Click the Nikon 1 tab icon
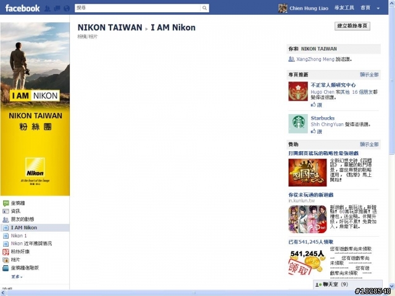This screenshot has height=296, width=395. pyautogui.click(x=6, y=236)
